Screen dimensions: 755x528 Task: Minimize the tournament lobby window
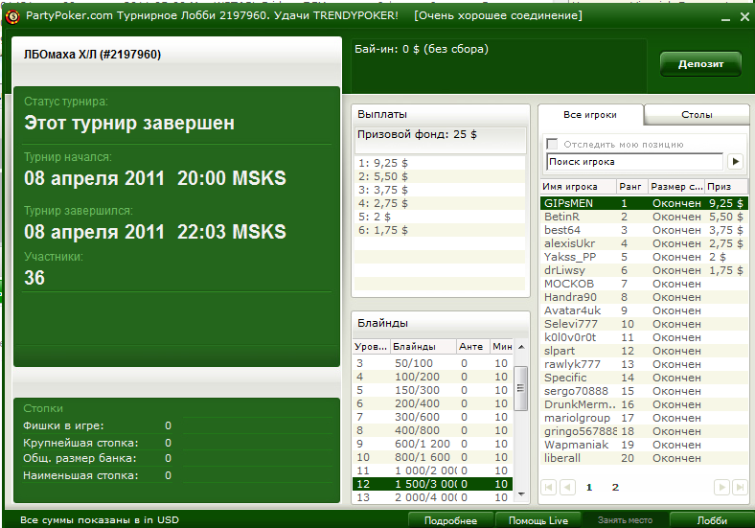pyautogui.click(x=725, y=18)
